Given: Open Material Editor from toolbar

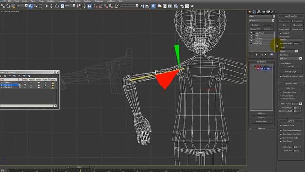Looking at the screenshot, I should pos(176,6).
